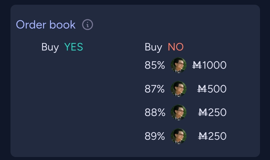This screenshot has width=270, height=160.
Task: Select the M250 amount at 88%
Action: (x=212, y=112)
